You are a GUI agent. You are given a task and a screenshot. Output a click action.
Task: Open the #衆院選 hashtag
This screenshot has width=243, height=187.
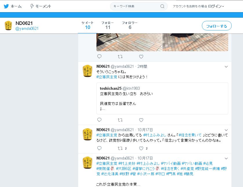coord(103,169)
